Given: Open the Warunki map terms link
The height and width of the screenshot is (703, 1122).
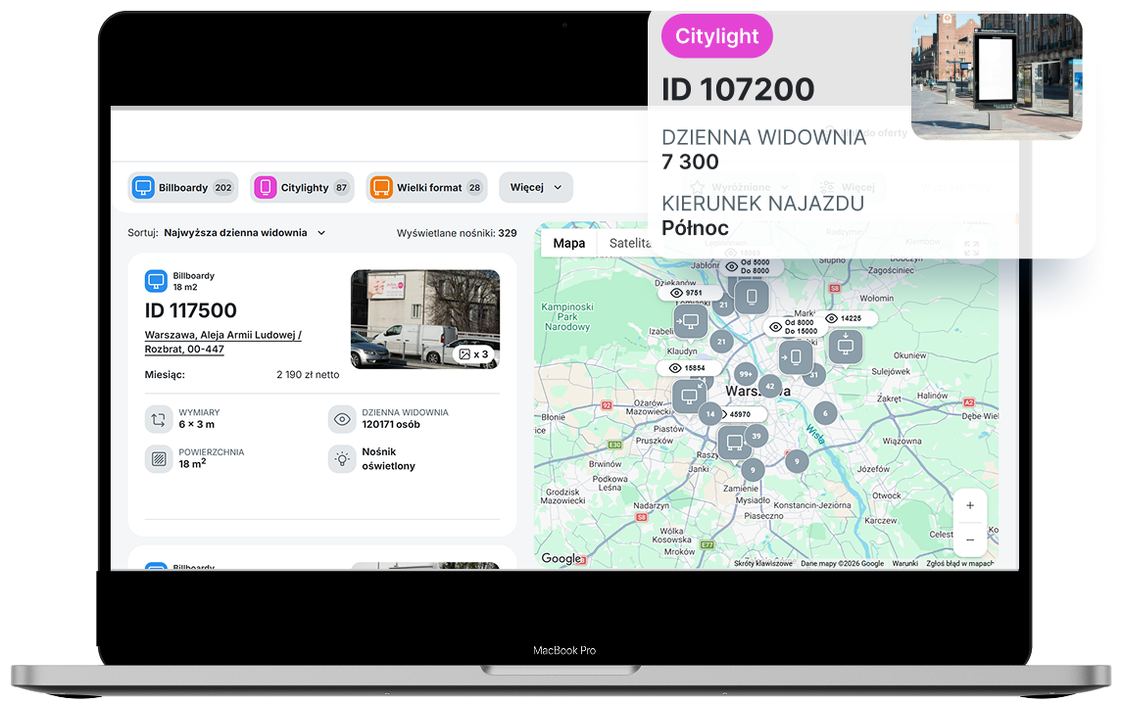Looking at the screenshot, I should pyautogui.click(x=904, y=564).
